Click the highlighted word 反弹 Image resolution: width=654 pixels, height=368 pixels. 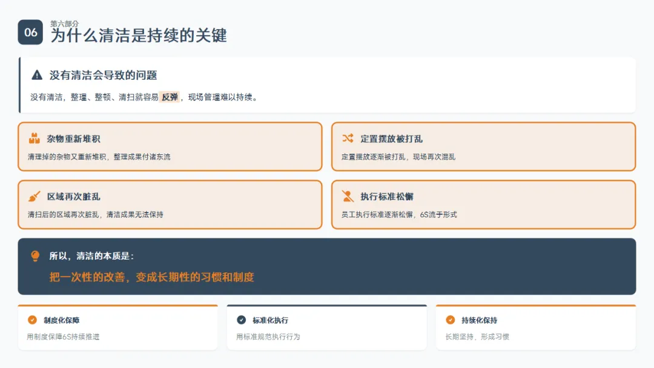coord(170,97)
